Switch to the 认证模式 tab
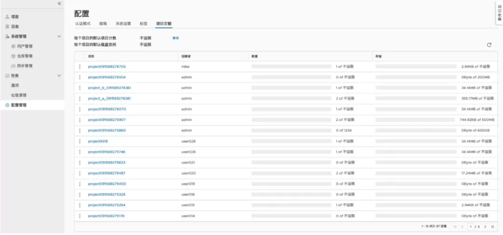 pos(82,24)
